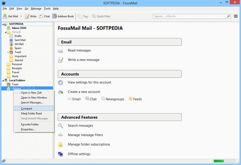Open Chat from the toolbar
The width and height of the screenshot is (241, 165).
(x=45, y=16)
